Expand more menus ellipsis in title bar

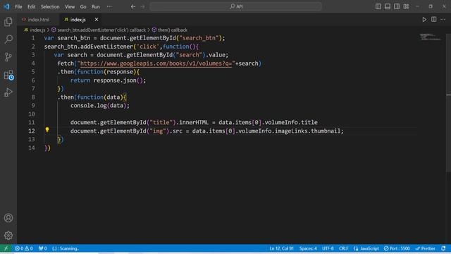[109, 6]
